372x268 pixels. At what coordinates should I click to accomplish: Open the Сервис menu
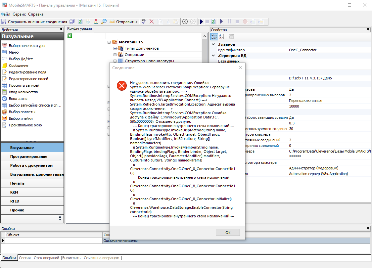coord(19,14)
